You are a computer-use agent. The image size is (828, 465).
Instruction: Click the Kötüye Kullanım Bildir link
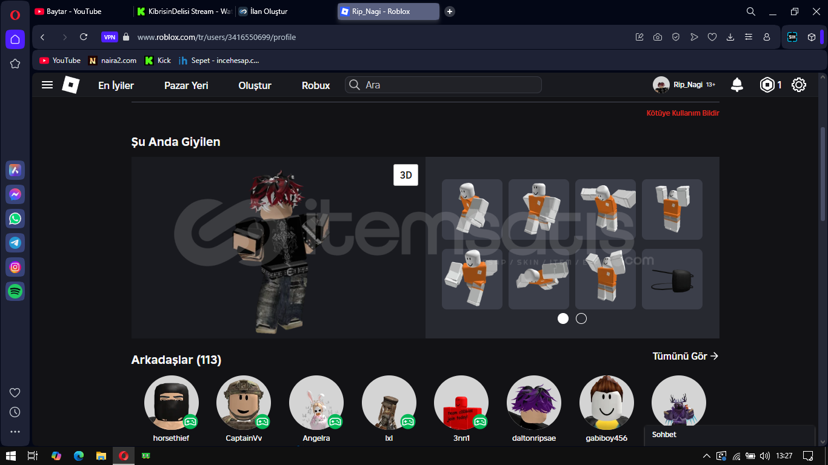[x=683, y=113]
